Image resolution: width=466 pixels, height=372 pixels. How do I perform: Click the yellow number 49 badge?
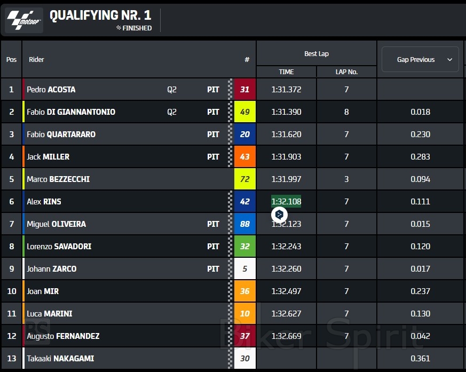point(245,112)
